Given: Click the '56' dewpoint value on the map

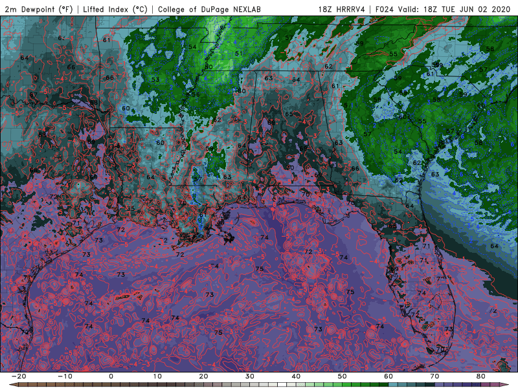Looking at the screenshot, I should click(196, 94).
